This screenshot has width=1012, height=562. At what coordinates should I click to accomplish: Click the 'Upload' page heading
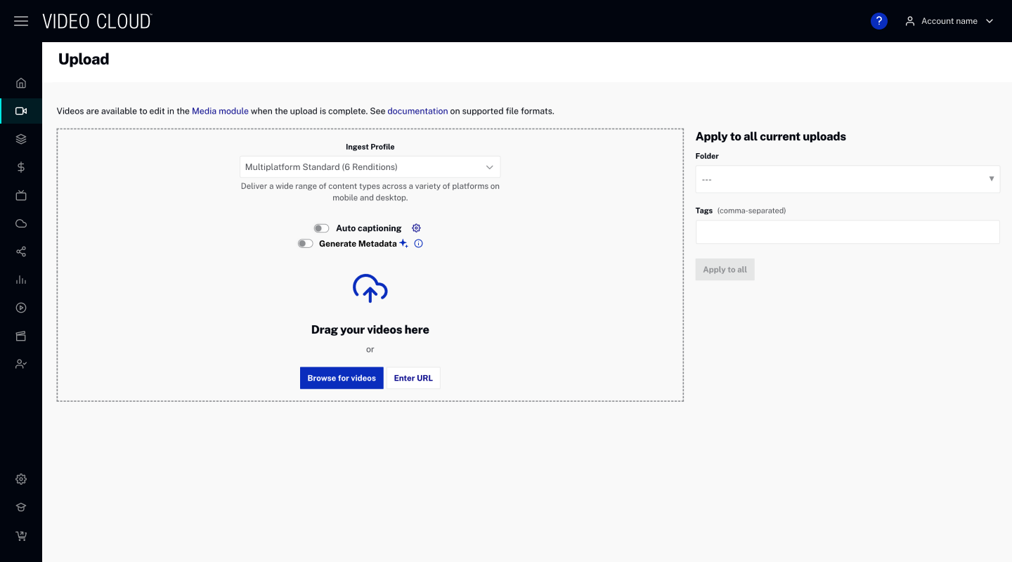84,59
